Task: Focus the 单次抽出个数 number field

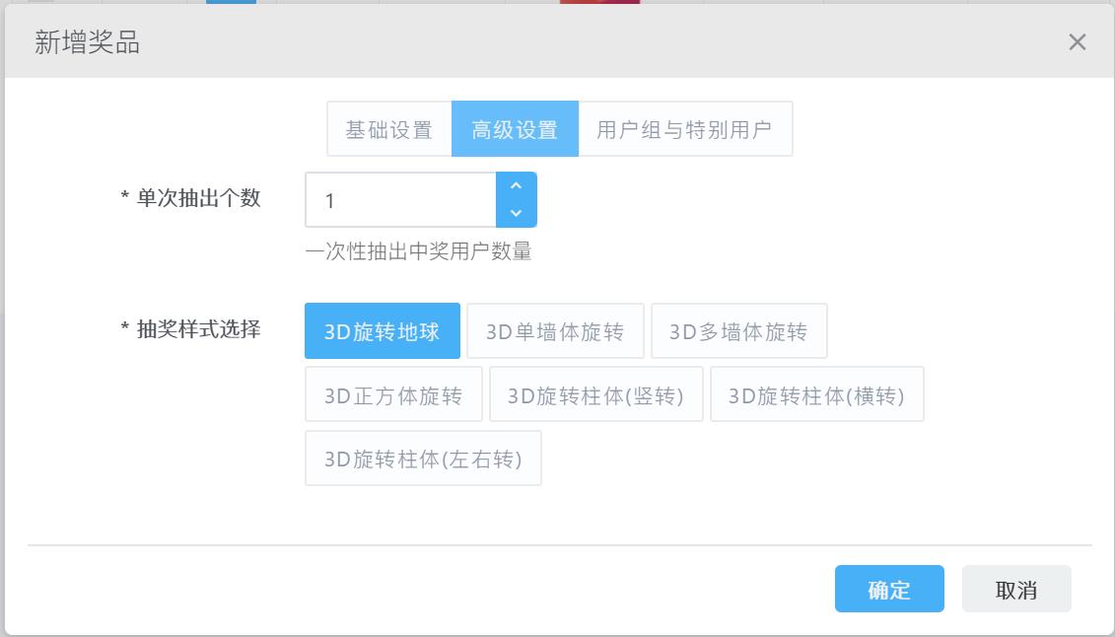Action: [401, 200]
